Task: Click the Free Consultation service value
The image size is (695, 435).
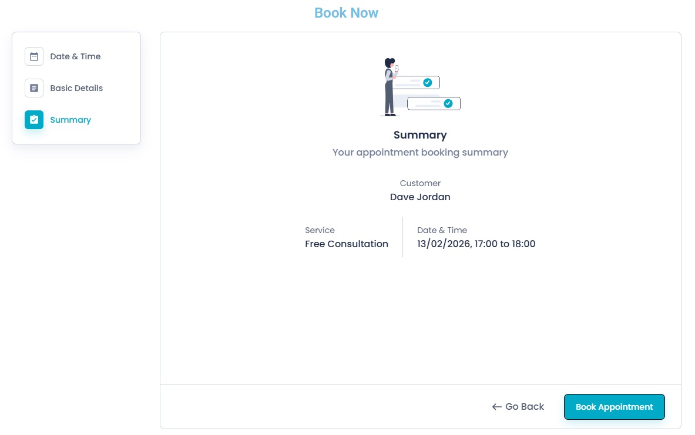Action: (x=347, y=244)
